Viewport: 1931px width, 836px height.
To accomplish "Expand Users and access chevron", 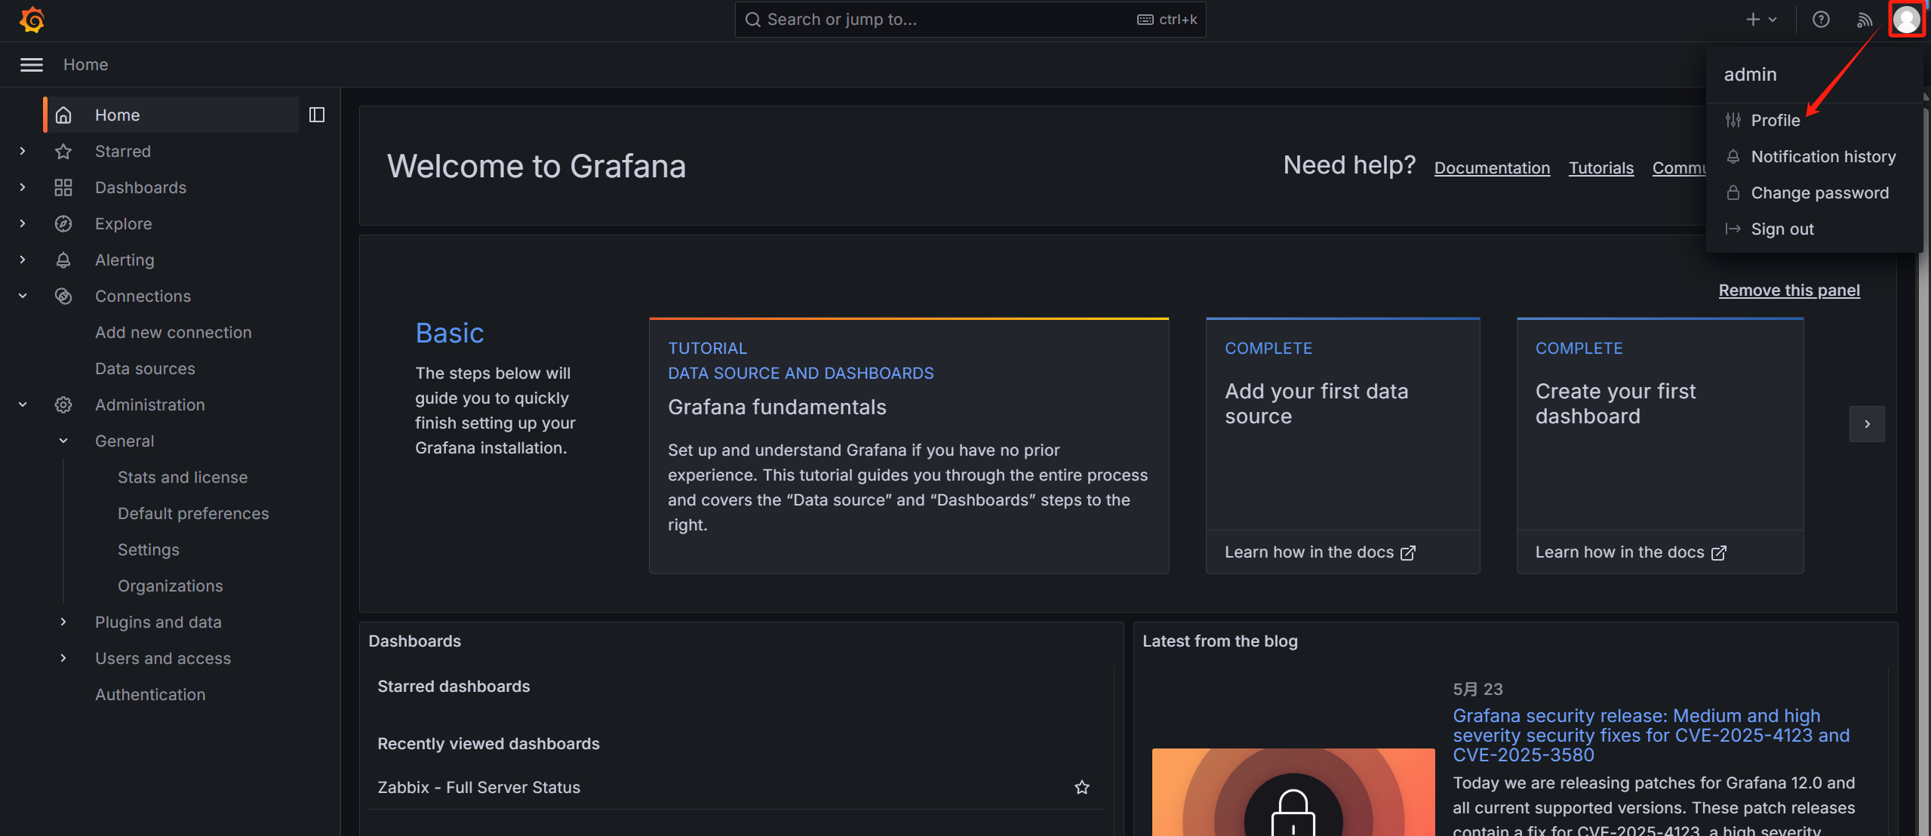I will point(63,658).
